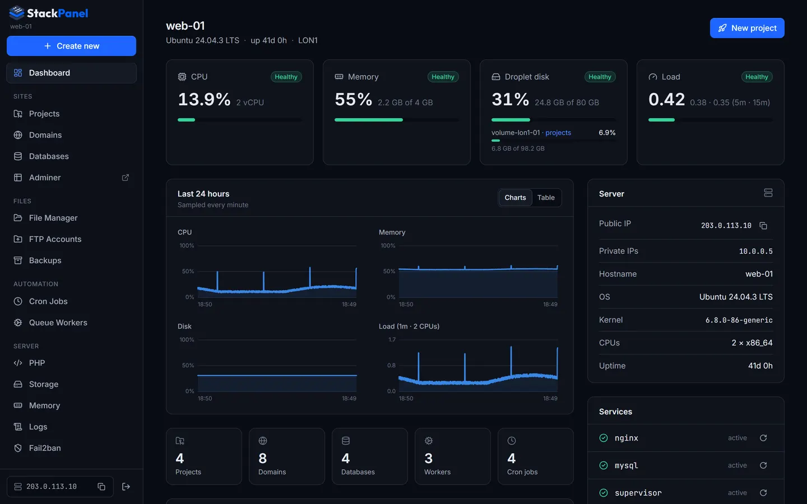Open Adminer in the sidebar
The height and width of the screenshot is (504, 807).
(x=71, y=178)
